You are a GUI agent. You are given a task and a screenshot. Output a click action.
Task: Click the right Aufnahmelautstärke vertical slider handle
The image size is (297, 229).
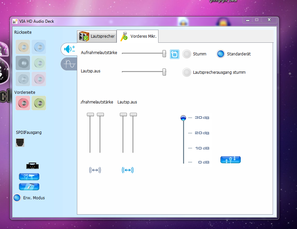coord(101,114)
